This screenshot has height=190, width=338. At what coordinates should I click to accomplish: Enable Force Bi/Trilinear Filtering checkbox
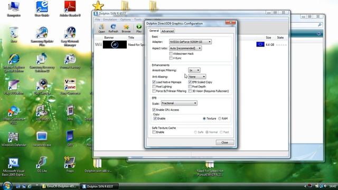154,91
